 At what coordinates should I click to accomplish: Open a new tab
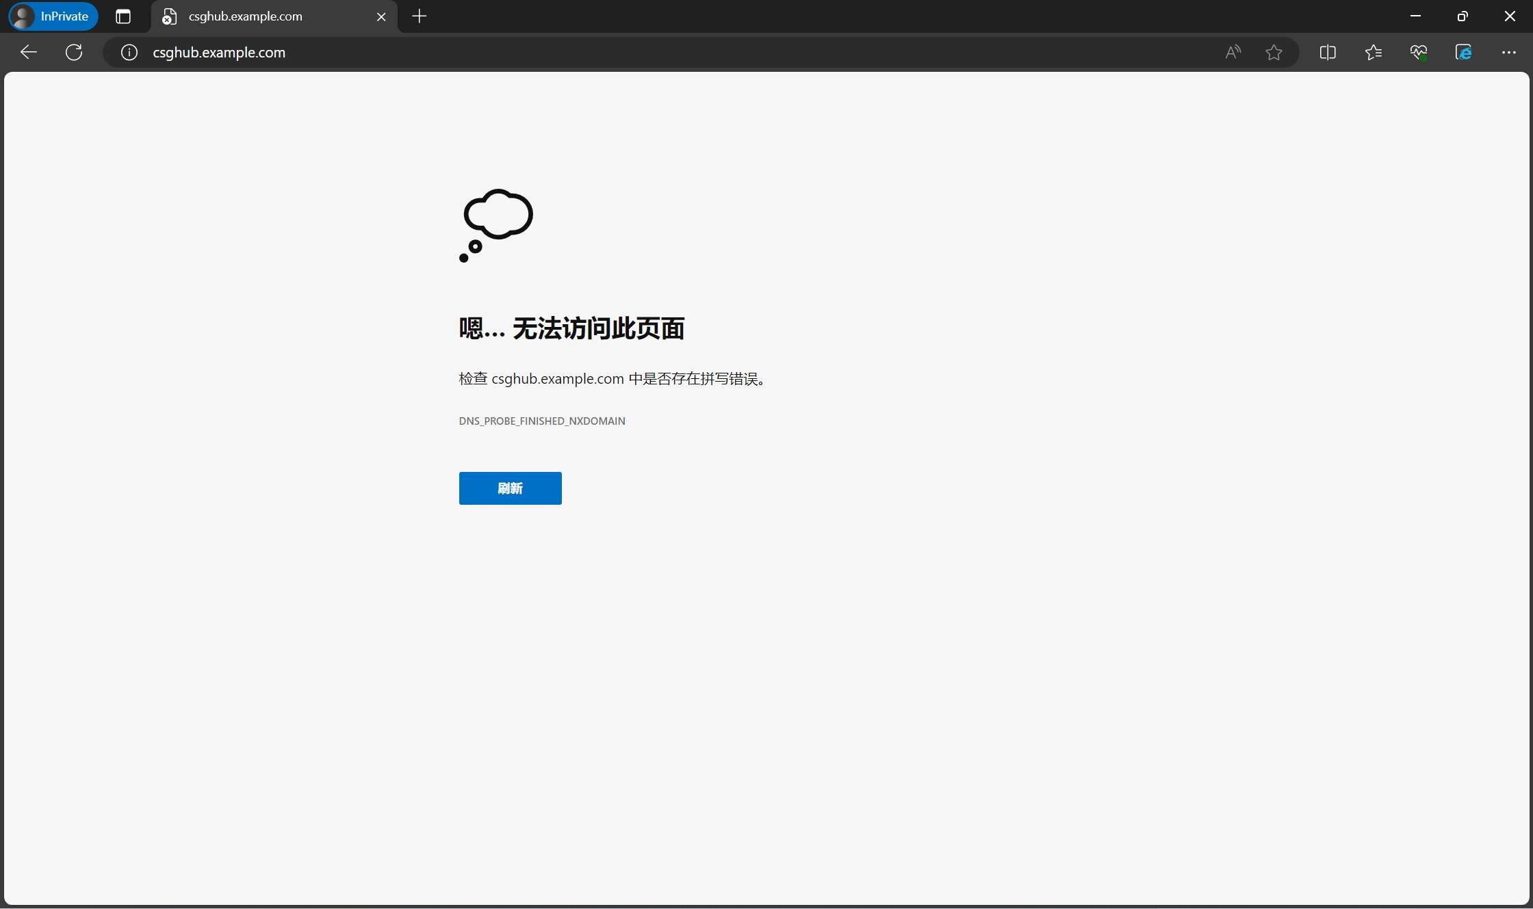pyautogui.click(x=420, y=16)
